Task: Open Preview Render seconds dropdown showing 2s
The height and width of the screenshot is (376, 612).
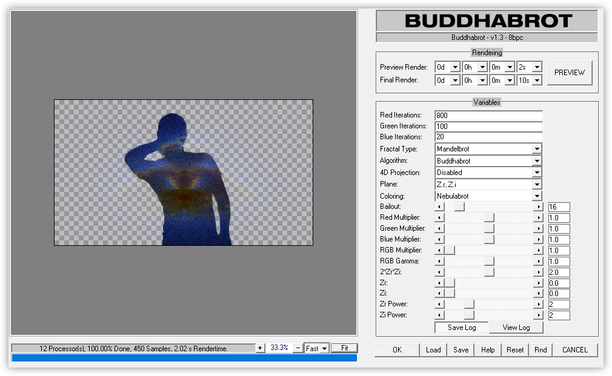Action: click(537, 67)
